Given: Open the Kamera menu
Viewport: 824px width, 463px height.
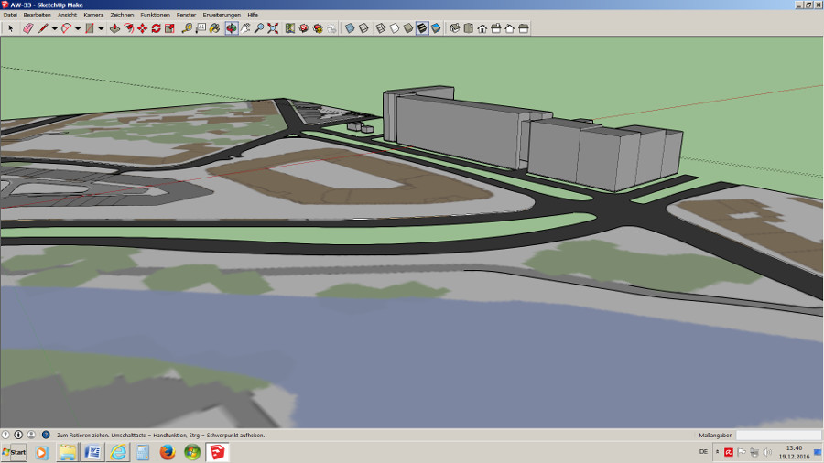Looking at the screenshot, I should [93, 16].
